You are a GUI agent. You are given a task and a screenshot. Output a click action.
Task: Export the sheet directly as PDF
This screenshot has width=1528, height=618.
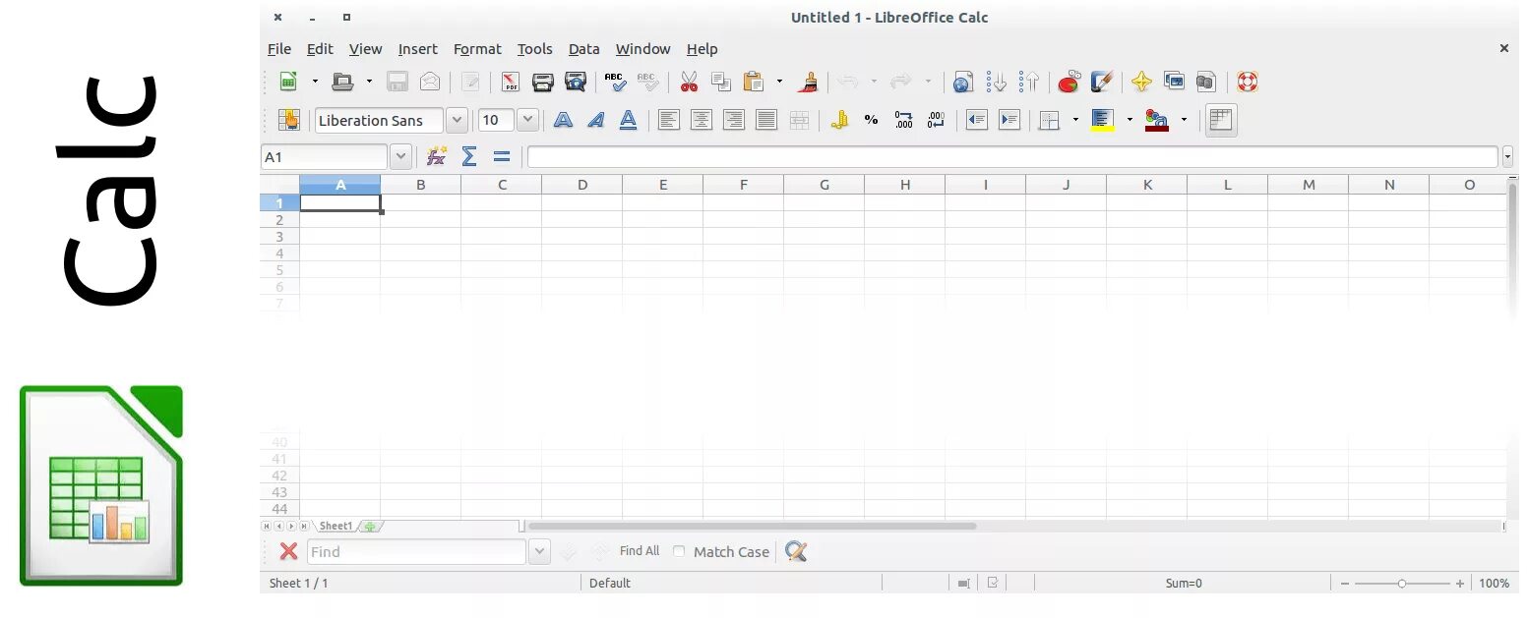510,82
